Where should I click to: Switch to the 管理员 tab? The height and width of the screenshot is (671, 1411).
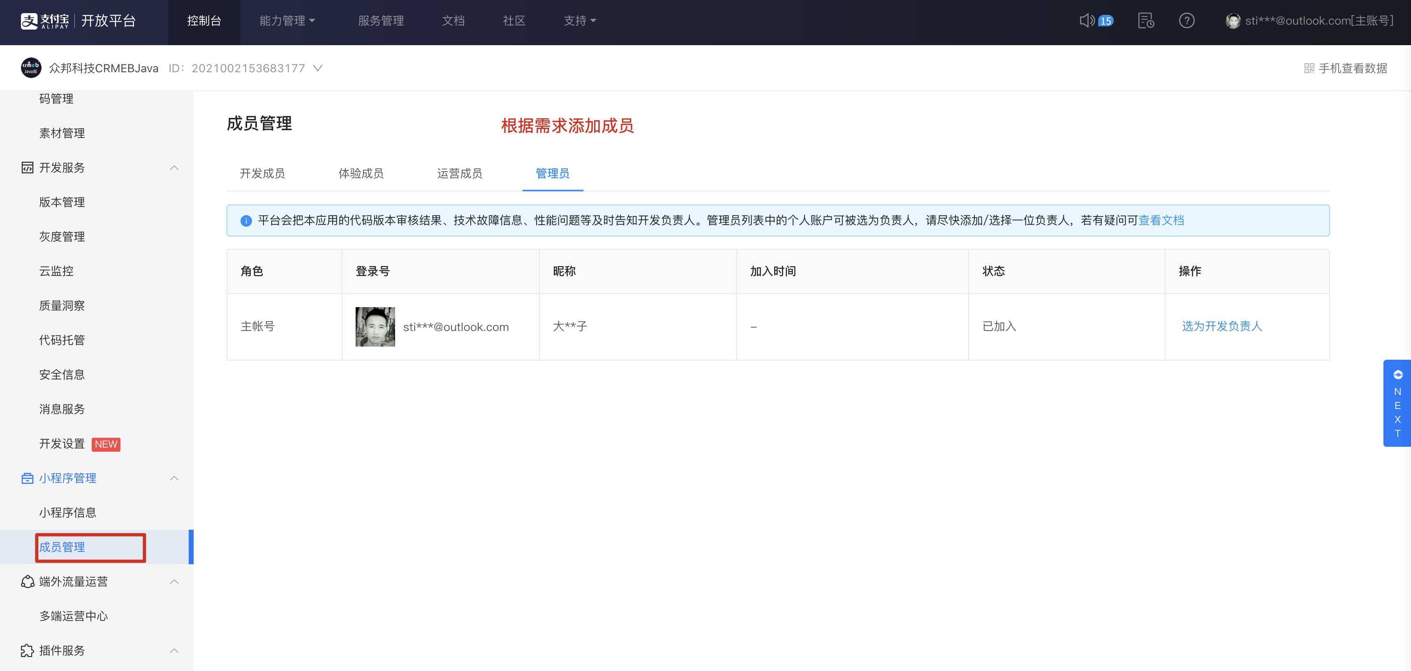552,173
